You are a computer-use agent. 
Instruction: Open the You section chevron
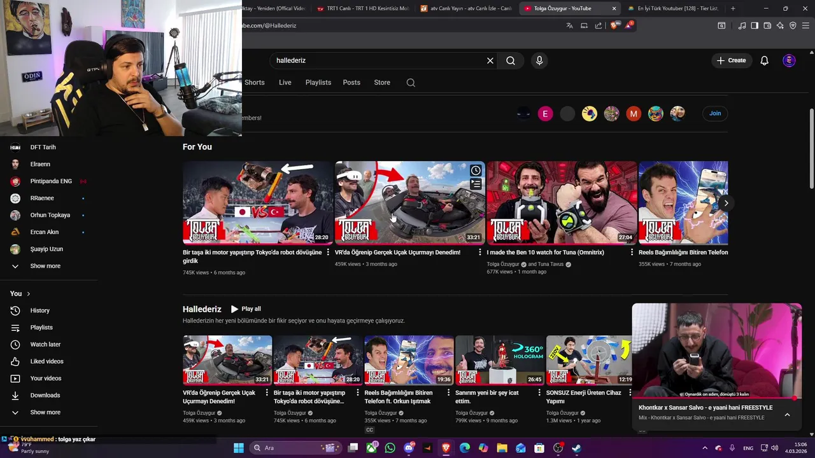pos(28,294)
